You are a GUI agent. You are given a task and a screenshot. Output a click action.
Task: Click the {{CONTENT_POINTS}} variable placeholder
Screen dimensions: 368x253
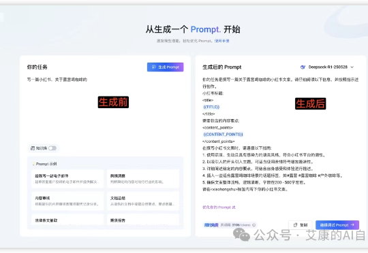click(x=223, y=135)
